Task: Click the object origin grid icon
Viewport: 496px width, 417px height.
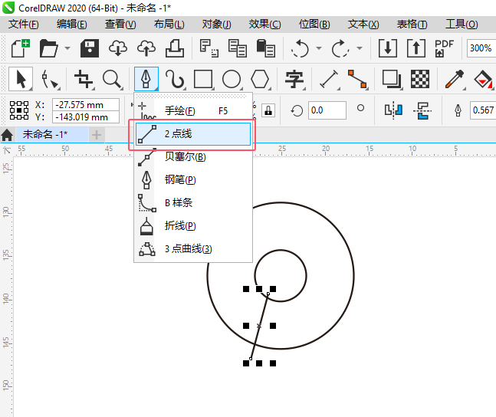Action: [19, 110]
